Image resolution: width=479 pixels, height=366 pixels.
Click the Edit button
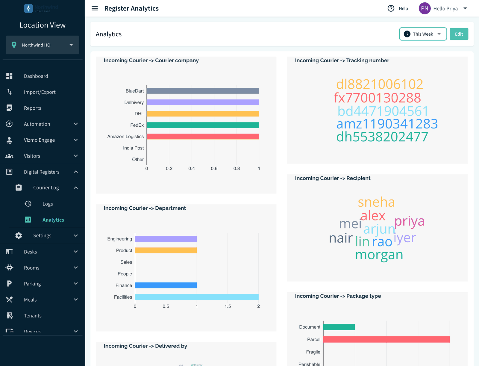(459, 34)
